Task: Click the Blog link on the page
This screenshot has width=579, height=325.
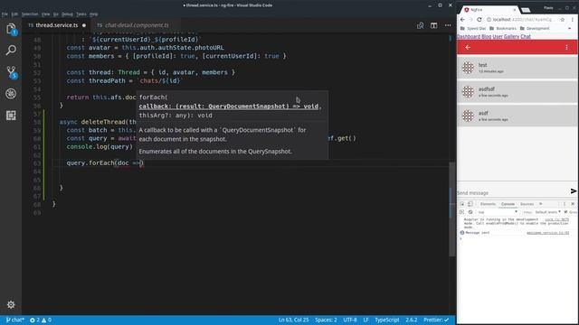Action: coord(487,36)
